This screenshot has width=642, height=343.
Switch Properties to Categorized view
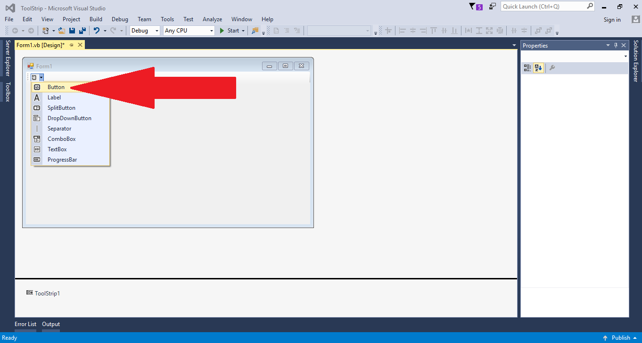(x=527, y=68)
